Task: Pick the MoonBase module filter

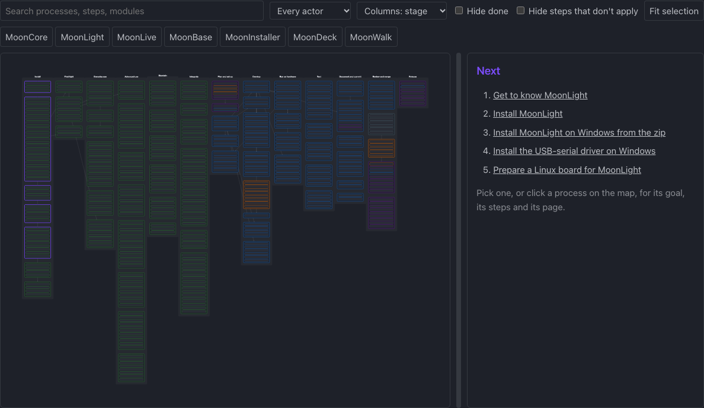Action: (x=191, y=37)
